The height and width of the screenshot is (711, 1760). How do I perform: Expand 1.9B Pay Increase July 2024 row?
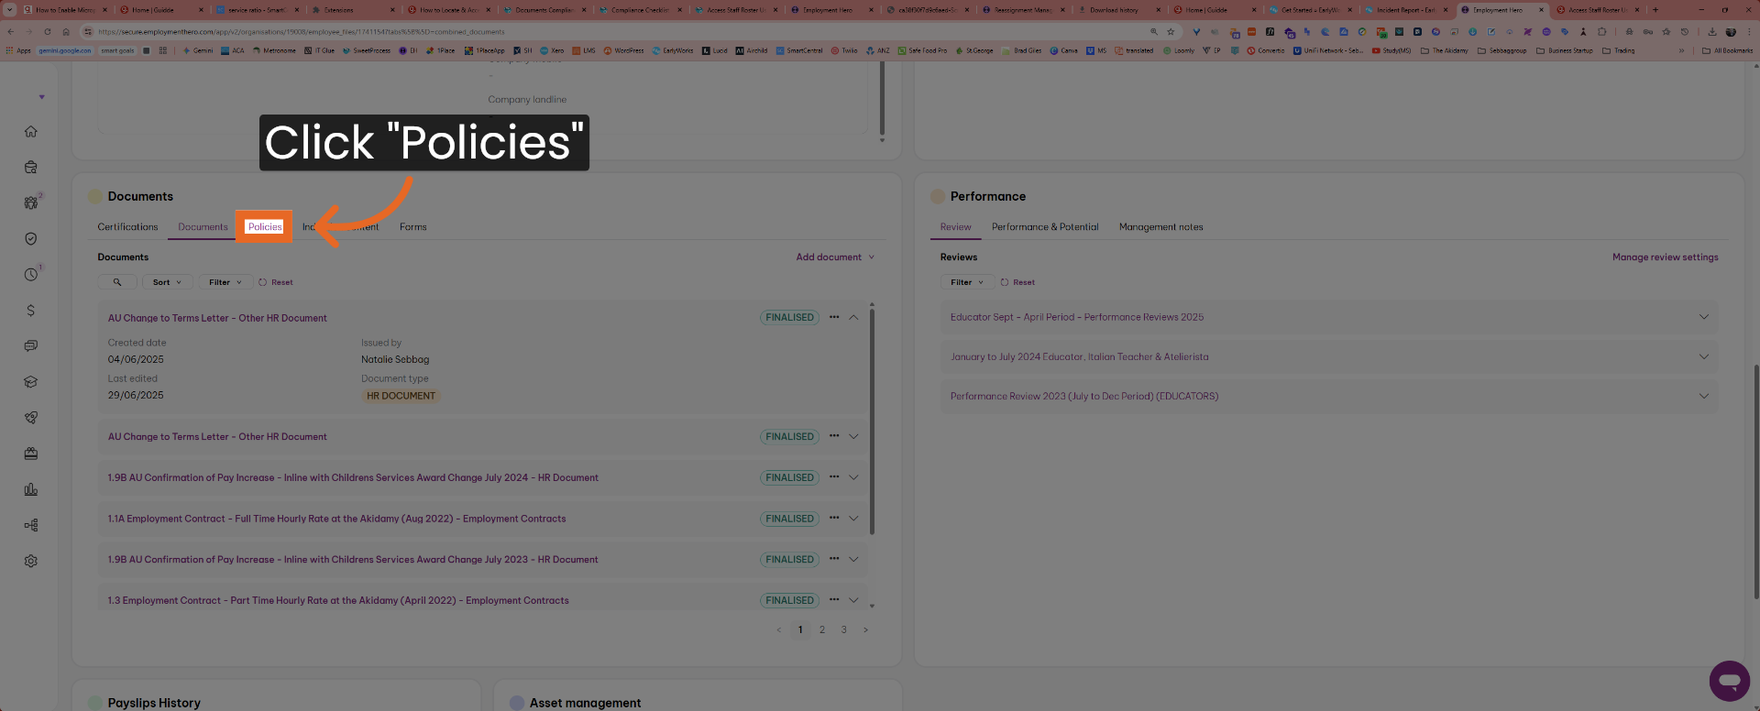pos(853,477)
